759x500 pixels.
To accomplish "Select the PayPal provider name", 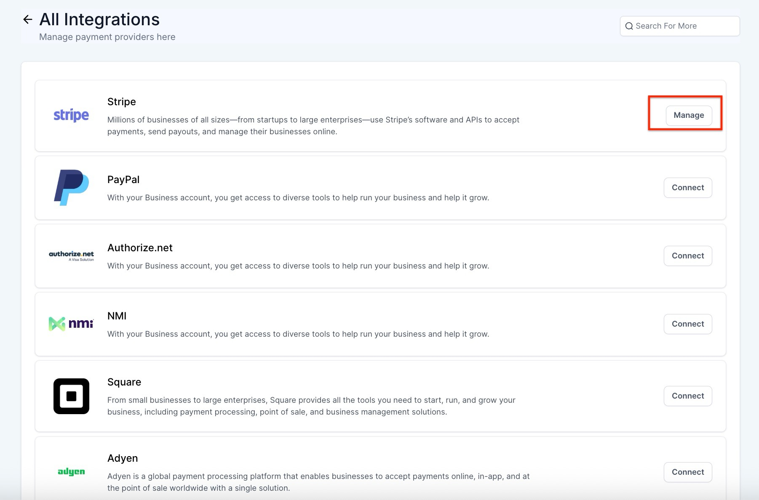I will tap(123, 180).
